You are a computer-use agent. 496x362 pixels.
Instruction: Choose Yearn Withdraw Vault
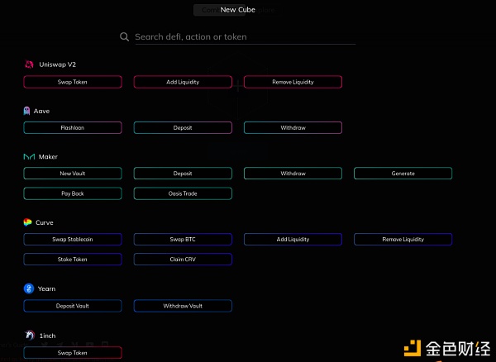[183, 306]
